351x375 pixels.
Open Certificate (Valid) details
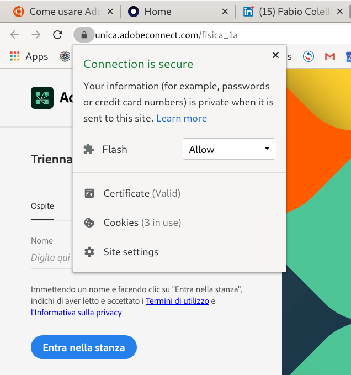(x=141, y=193)
